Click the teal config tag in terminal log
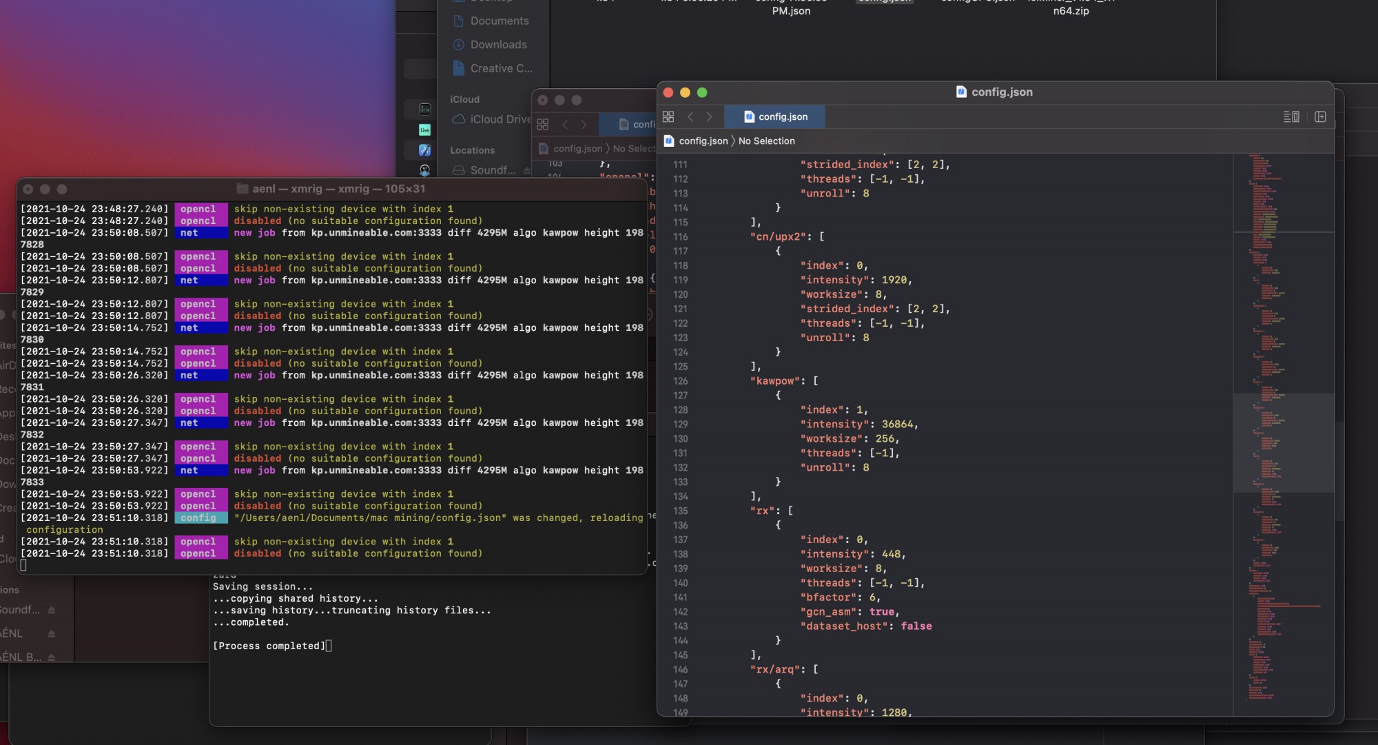 click(200, 518)
